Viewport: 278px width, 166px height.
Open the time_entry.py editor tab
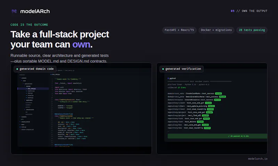55,75
